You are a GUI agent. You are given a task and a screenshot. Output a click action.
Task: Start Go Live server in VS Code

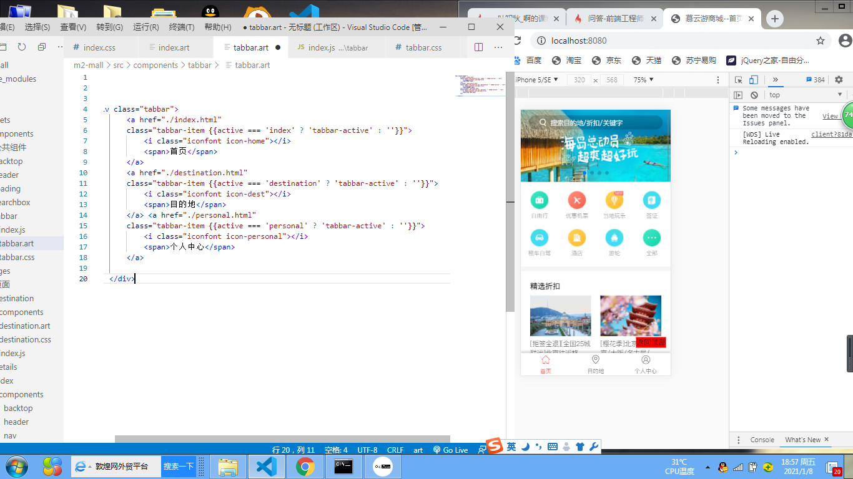[x=450, y=450]
